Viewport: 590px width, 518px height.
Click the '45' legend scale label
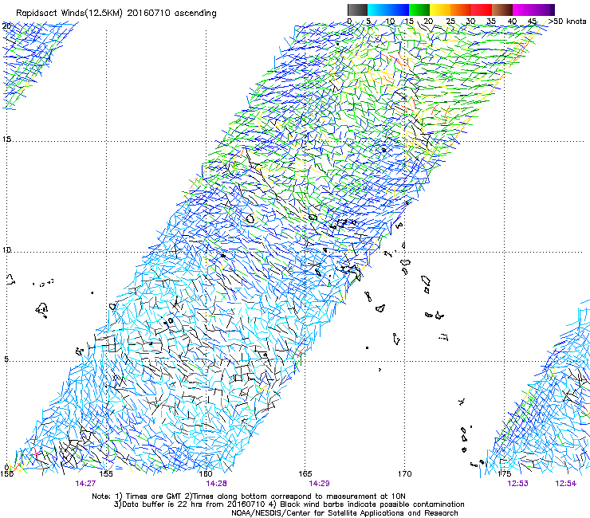532,21
